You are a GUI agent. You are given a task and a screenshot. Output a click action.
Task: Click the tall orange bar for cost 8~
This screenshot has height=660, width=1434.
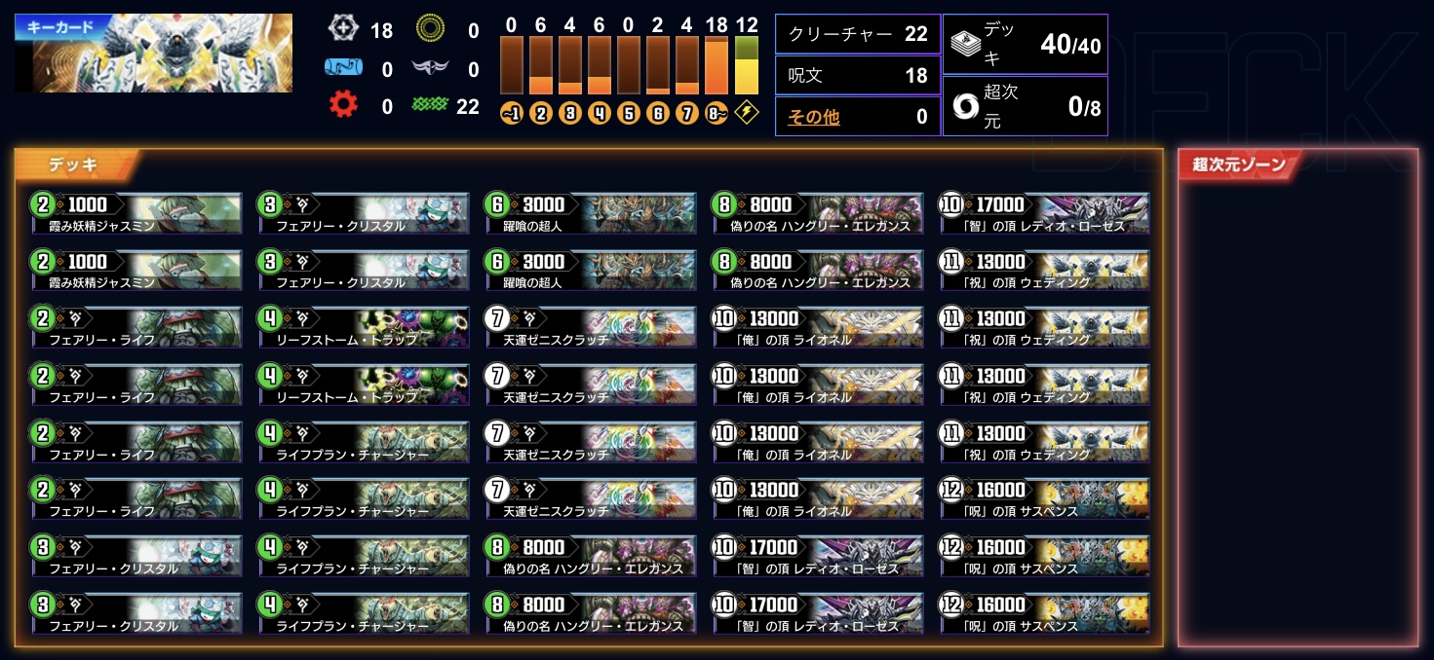click(717, 65)
